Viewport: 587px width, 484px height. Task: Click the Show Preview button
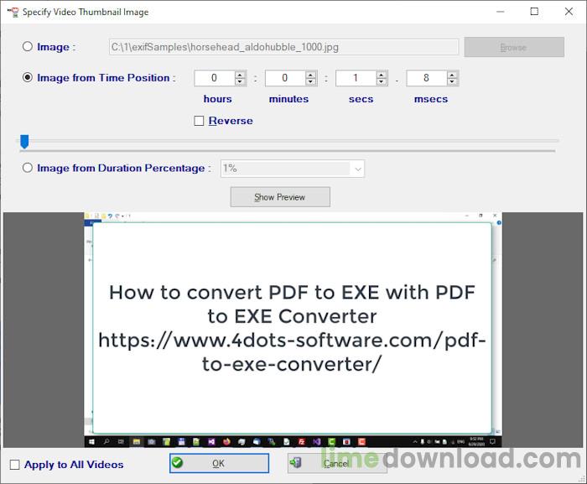pos(280,197)
